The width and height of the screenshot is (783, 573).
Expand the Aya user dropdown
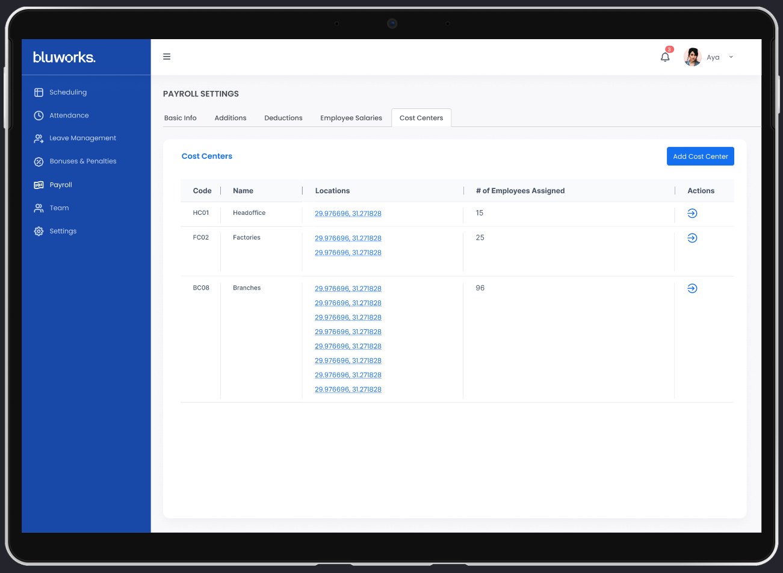731,57
